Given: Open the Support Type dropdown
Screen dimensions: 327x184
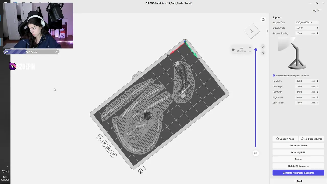Looking at the screenshot, I should coord(307,22).
